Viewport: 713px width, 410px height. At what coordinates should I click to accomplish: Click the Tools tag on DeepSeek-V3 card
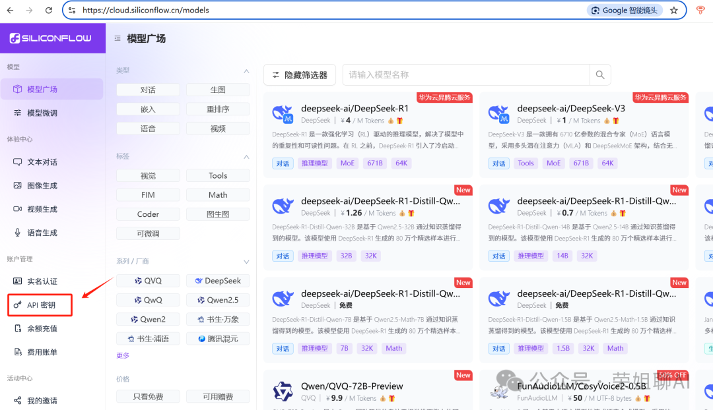[526, 163]
